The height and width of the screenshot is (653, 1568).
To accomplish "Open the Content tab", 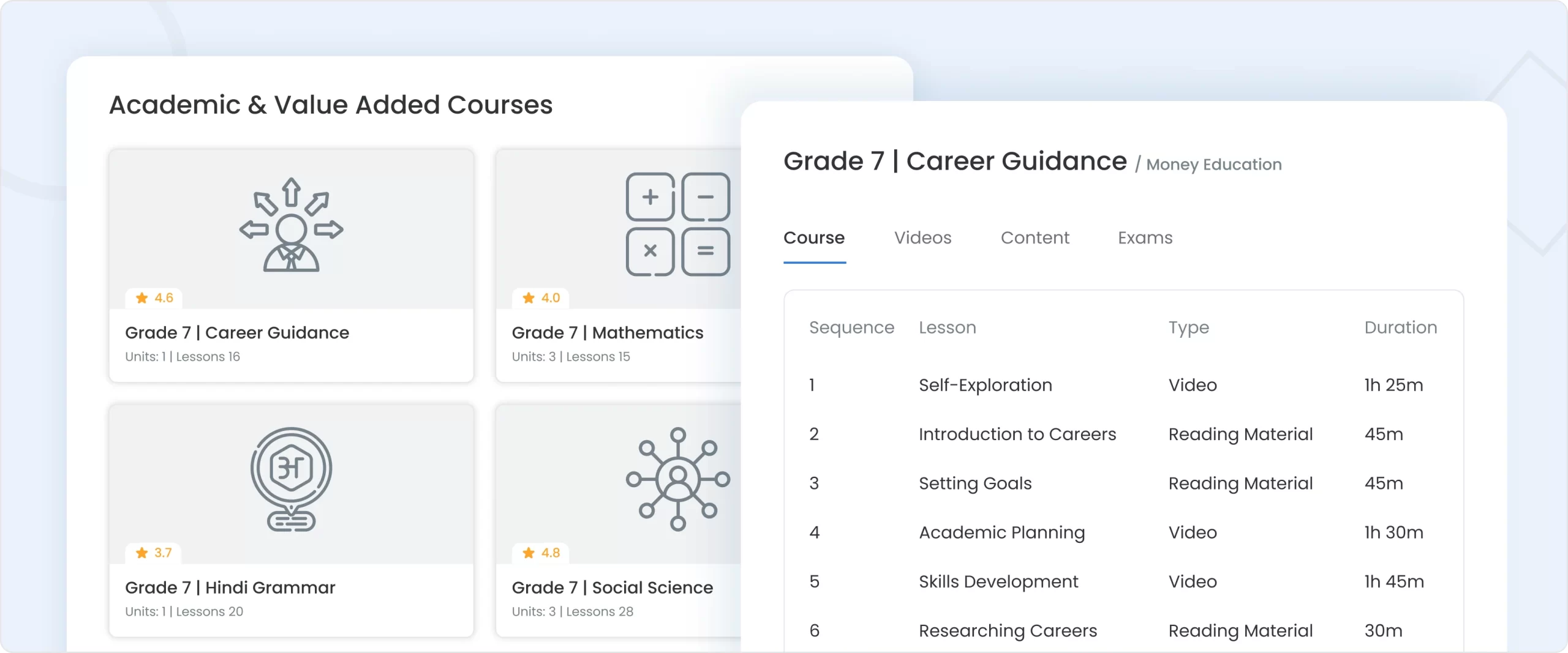I will pos(1034,238).
